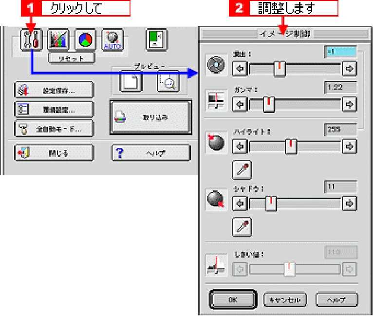Click the 露出 exposure slider thumb
Image resolution: width=373 pixels, height=317 pixels.
(x=280, y=69)
